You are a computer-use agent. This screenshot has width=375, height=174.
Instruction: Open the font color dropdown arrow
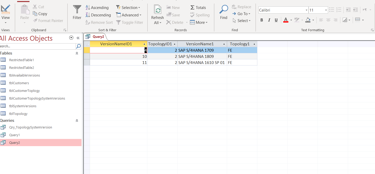click(x=291, y=20)
